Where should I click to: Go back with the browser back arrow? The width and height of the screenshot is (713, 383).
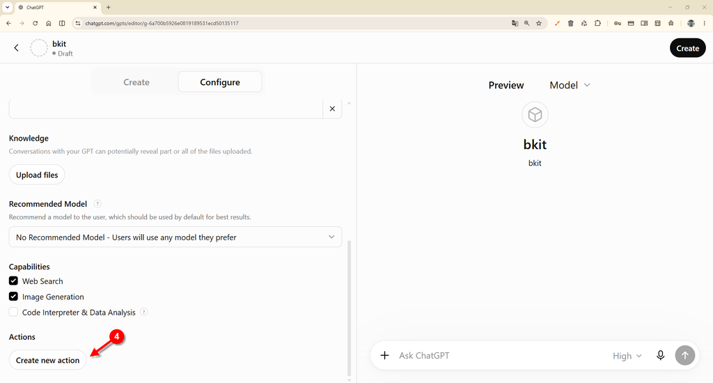[x=8, y=23]
